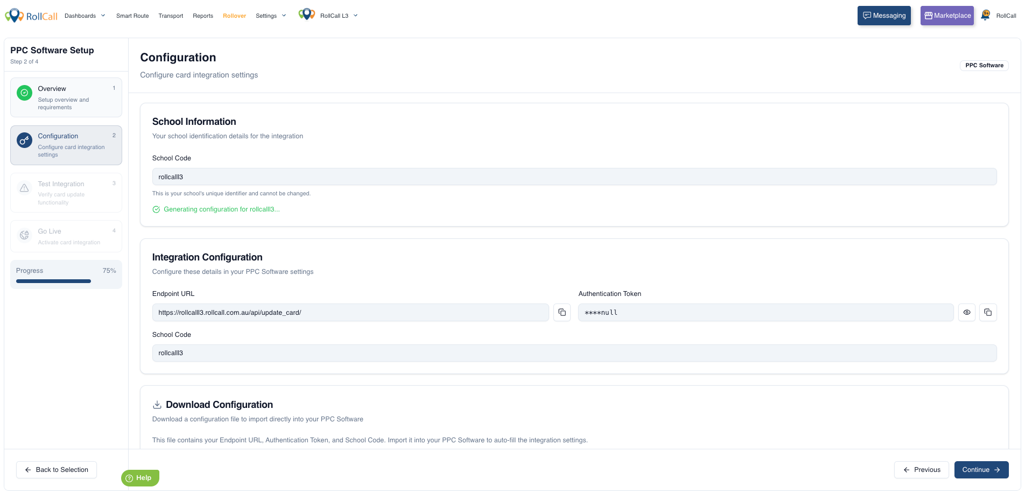Open the Rollover menu item
Viewport: 1025px width, 494px height.
tap(234, 16)
